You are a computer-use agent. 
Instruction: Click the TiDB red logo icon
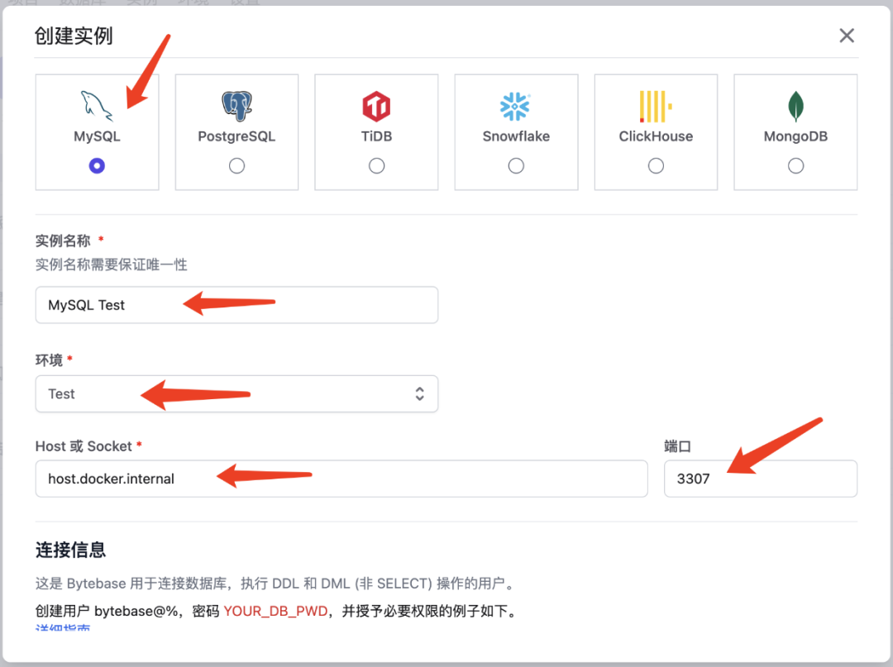(x=376, y=107)
